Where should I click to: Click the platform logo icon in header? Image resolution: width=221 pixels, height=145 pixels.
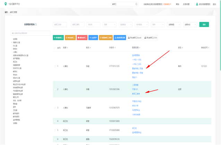[6, 4]
